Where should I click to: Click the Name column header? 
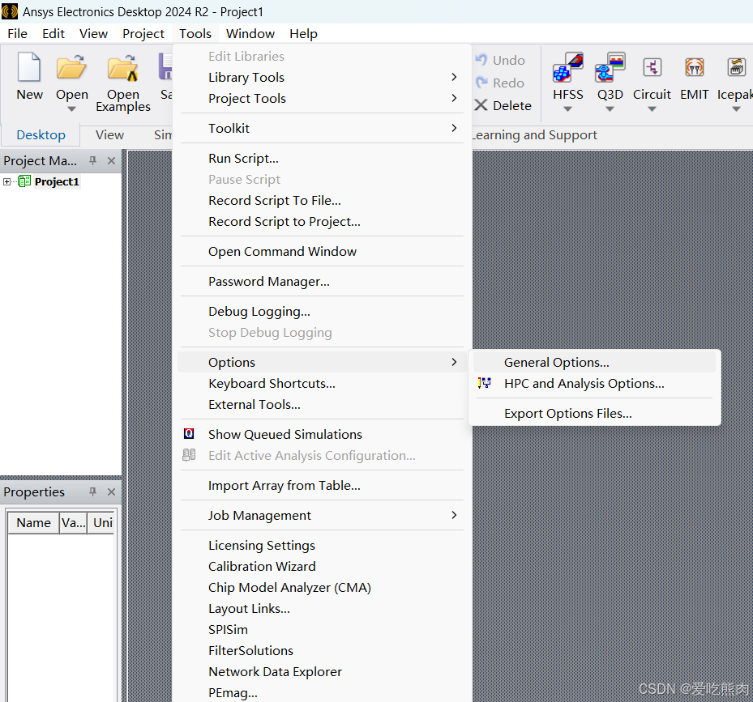[33, 522]
